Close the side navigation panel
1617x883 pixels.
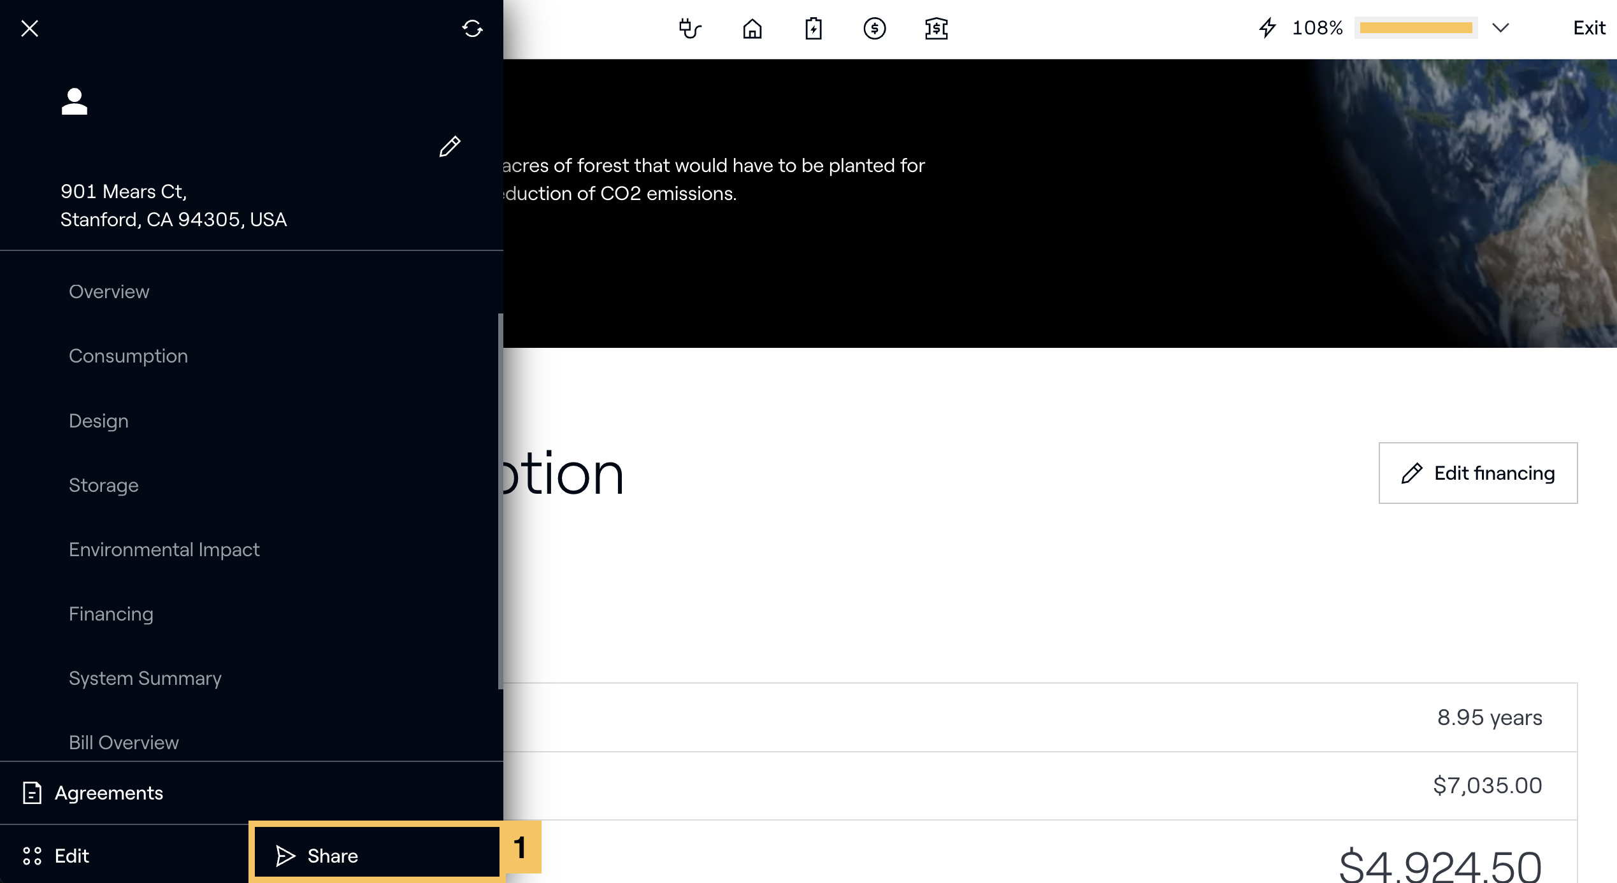(29, 28)
